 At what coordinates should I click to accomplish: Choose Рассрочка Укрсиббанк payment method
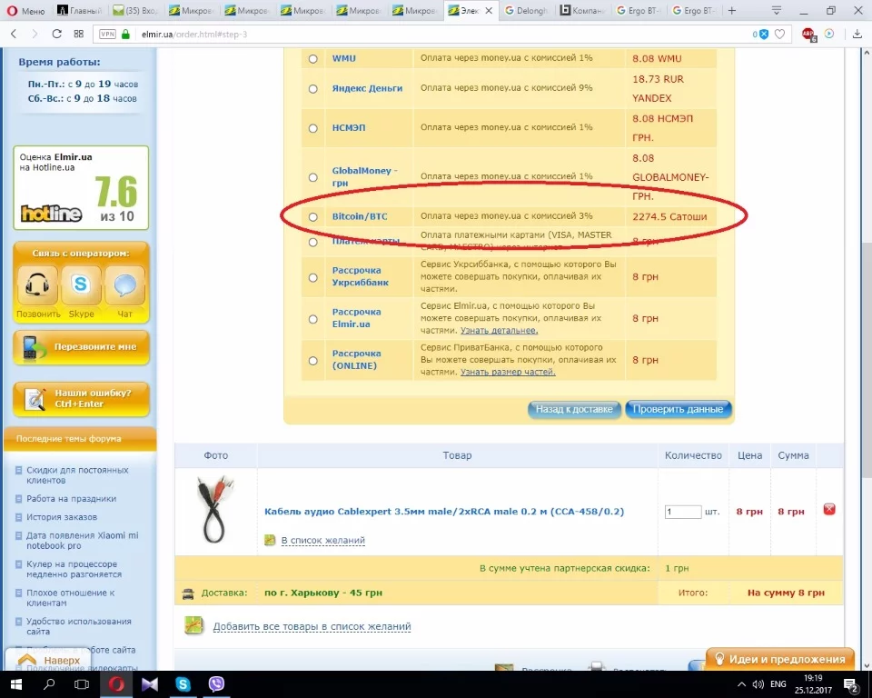point(312,278)
